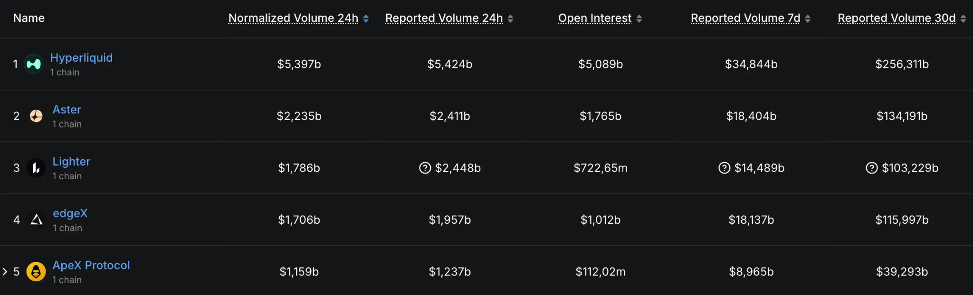973x295 pixels.
Task: Click the edgeX logo icon
Action: (x=37, y=220)
